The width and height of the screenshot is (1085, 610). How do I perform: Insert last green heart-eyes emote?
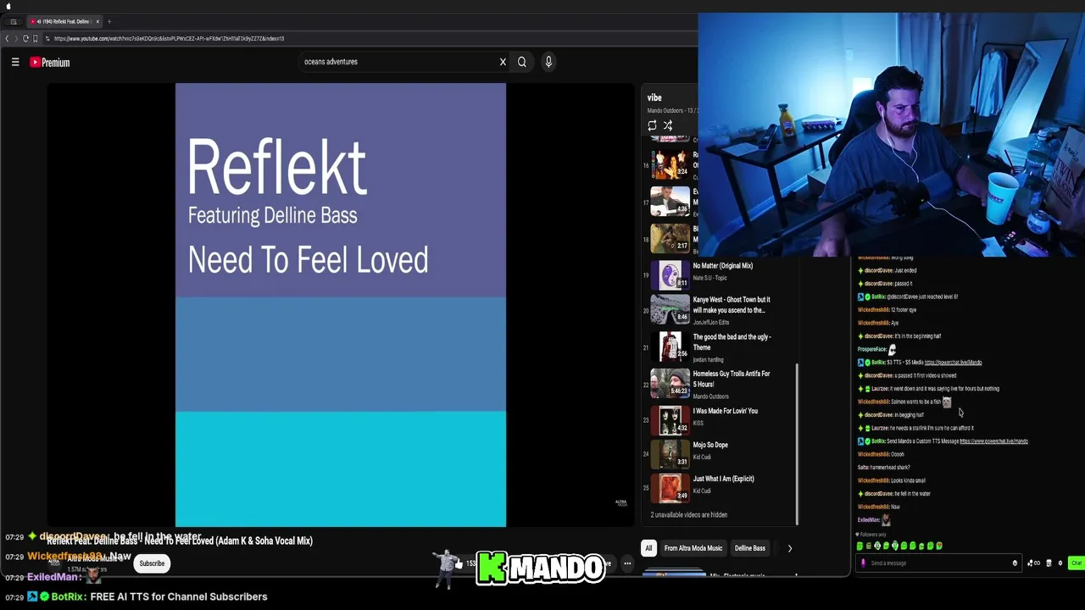pos(939,546)
